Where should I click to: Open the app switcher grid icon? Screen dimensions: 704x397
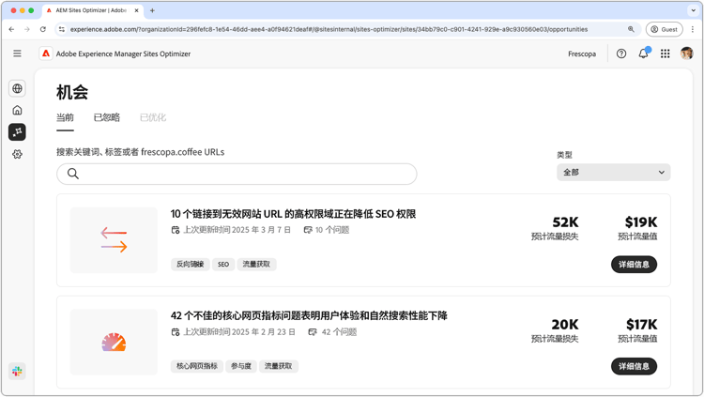tap(665, 53)
